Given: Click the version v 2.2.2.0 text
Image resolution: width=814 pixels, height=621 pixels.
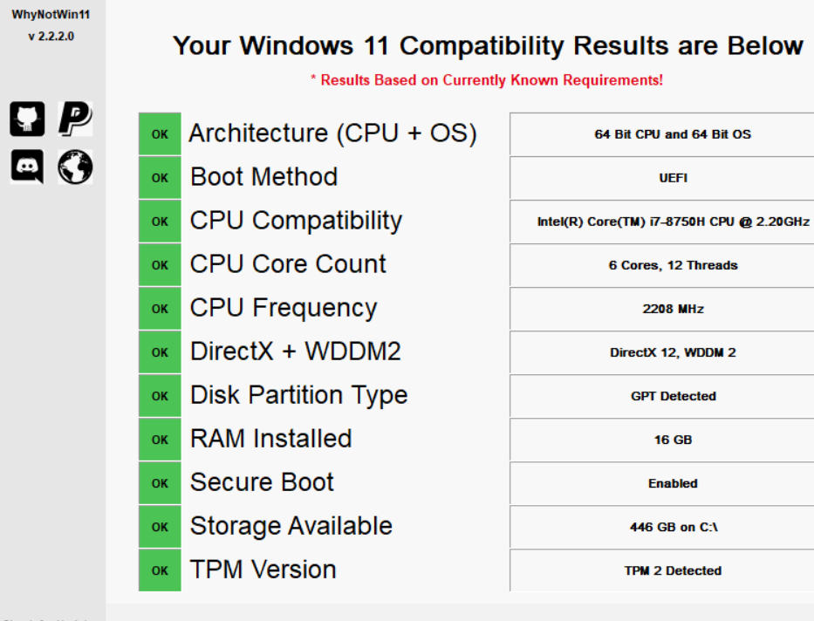Looking at the screenshot, I should (51, 37).
